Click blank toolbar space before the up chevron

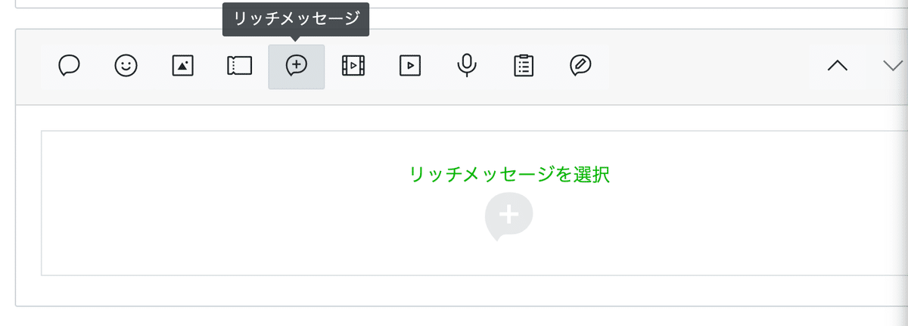707,67
